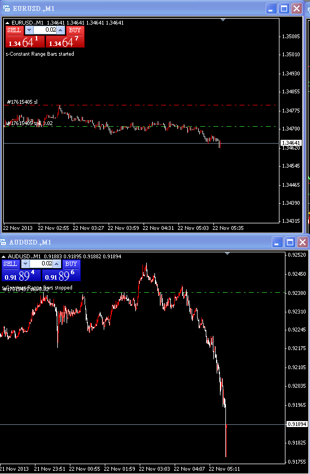This screenshot has height=474, width=310.
Task: Maximize the AUDUSD,M1 chart window
Action: click(x=290, y=242)
